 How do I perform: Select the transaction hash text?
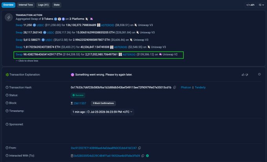point(121,87)
